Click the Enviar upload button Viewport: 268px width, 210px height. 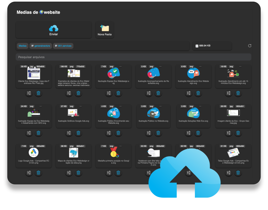pyautogui.click(x=54, y=30)
